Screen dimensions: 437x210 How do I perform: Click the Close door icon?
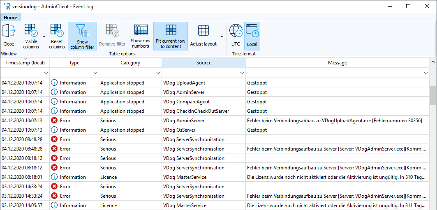[9, 31]
